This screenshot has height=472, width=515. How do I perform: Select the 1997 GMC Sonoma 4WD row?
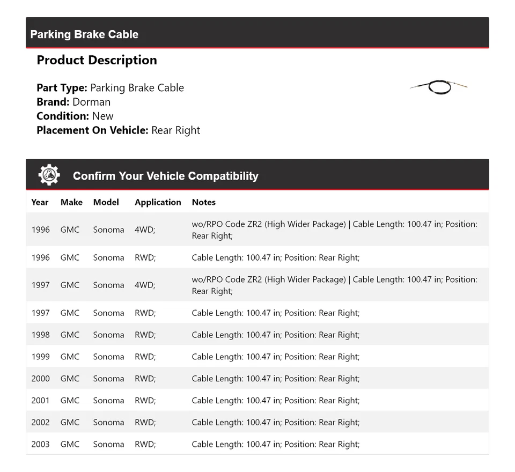click(257, 285)
